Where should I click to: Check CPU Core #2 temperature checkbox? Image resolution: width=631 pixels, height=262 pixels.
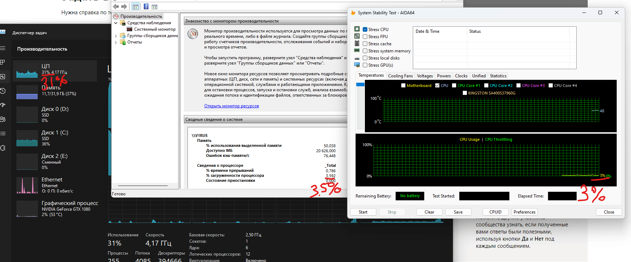[486, 86]
